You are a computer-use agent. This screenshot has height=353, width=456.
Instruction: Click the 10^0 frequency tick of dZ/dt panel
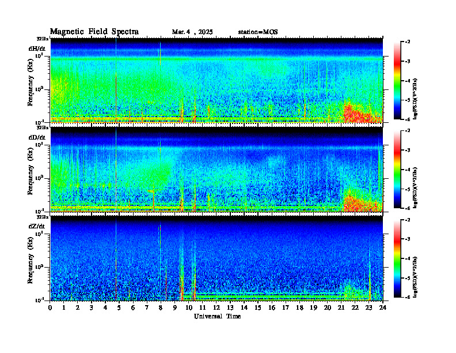click(x=39, y=266)
